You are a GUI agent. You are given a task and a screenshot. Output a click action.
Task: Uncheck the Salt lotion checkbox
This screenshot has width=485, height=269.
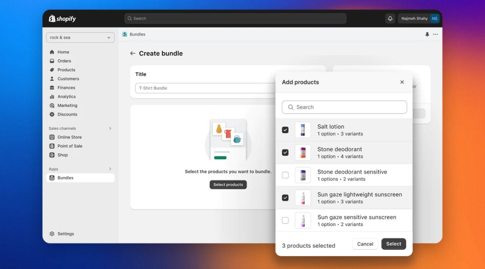click(285, 130)
